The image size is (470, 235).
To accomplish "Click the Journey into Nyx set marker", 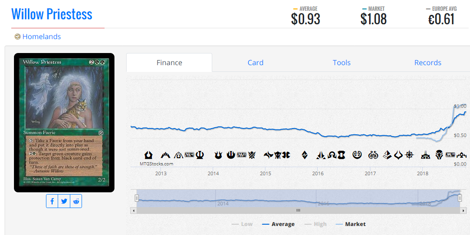I will click(x=231, y=155).
